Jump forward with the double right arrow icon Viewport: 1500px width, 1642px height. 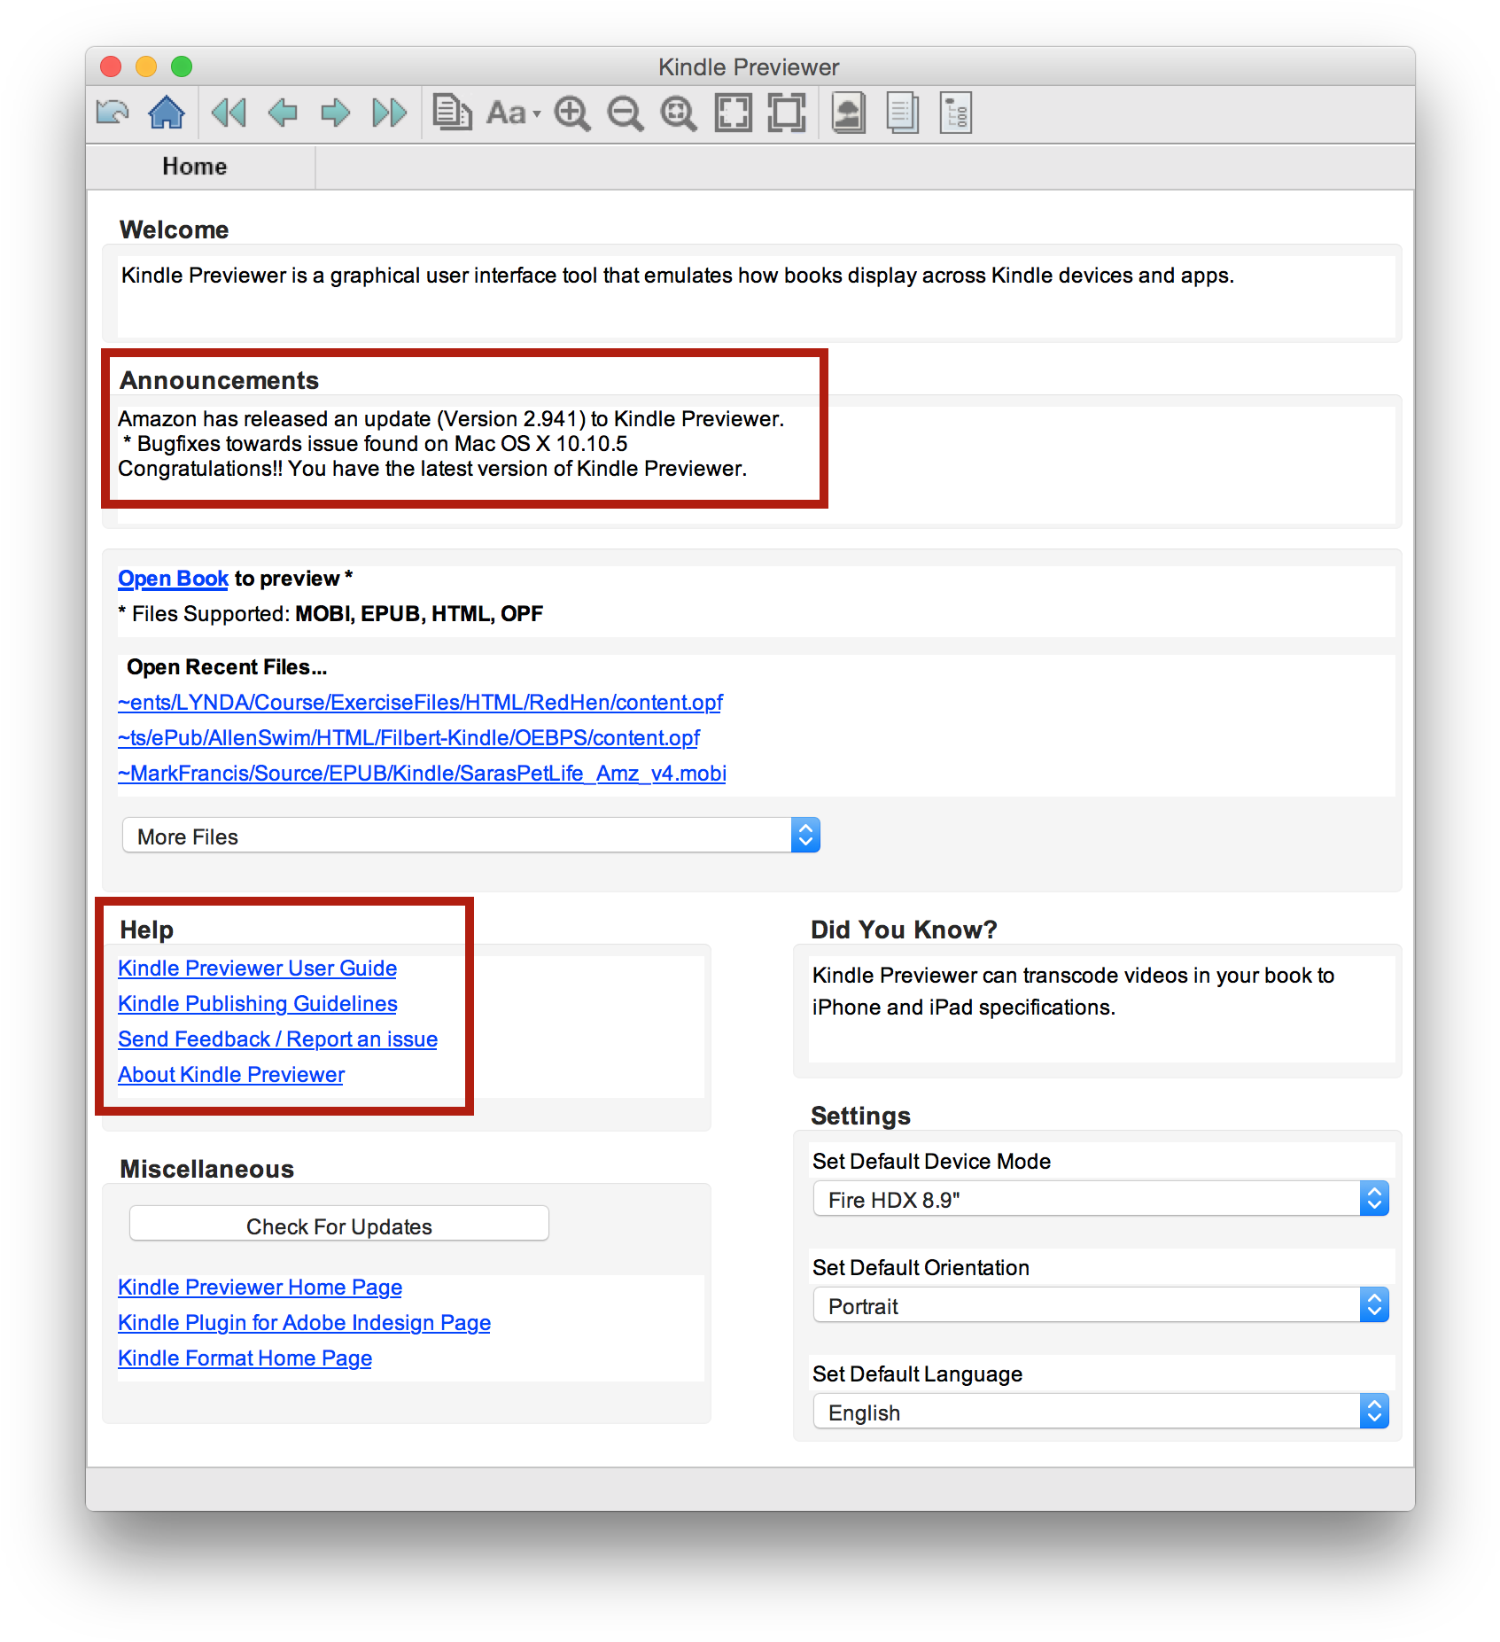(390, 113)
